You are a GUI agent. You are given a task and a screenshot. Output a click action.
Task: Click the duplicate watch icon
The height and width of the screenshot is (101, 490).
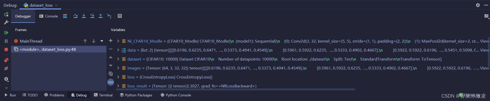[x=111, y=74]
